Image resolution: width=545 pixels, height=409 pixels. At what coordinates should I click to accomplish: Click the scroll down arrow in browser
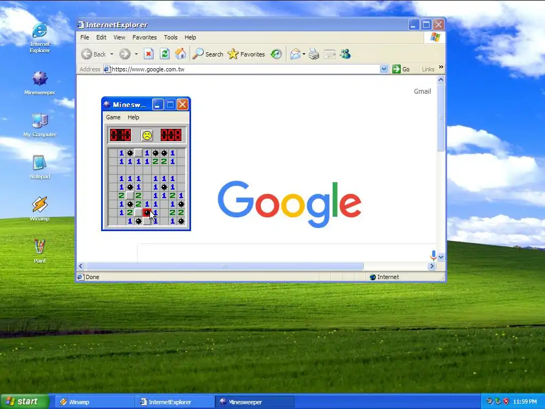point(441,257)
